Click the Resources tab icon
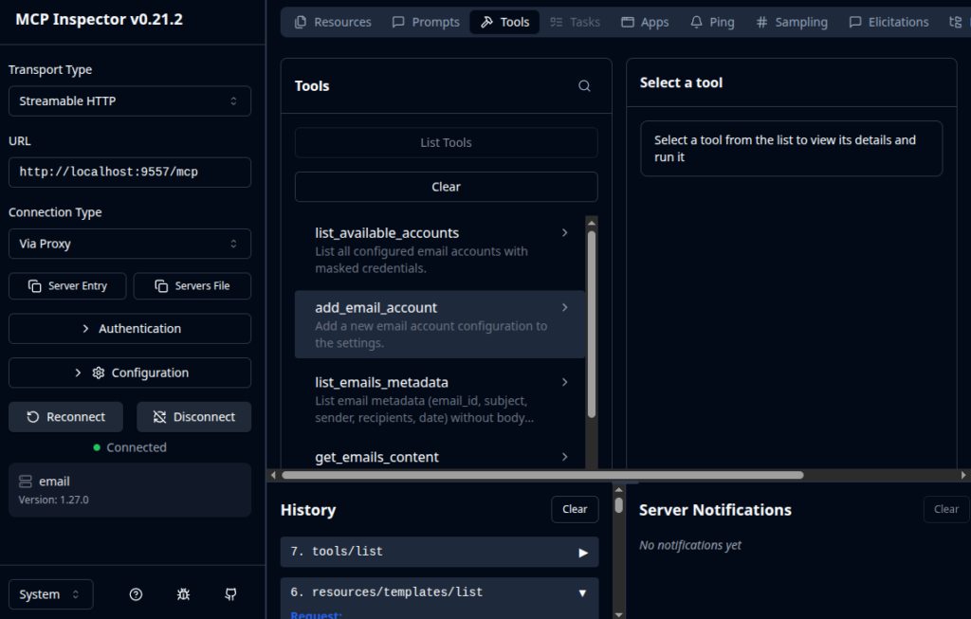The image size is (971, 619). pos(301,23)
